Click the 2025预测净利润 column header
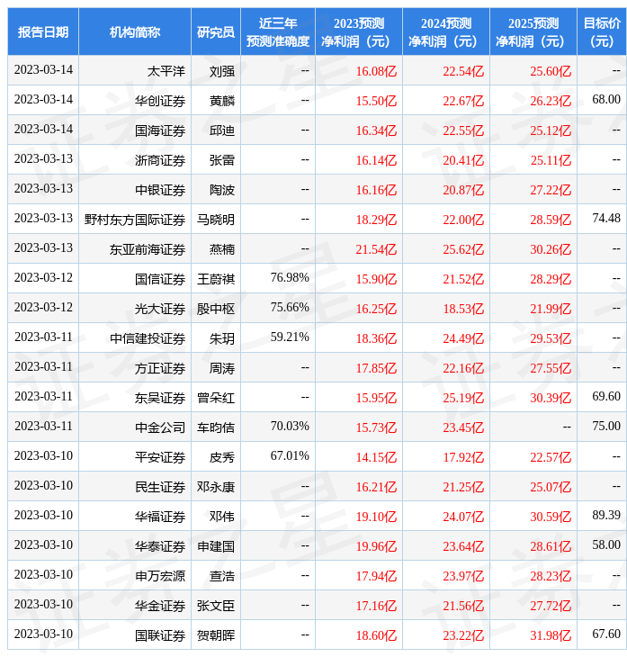 533,31
